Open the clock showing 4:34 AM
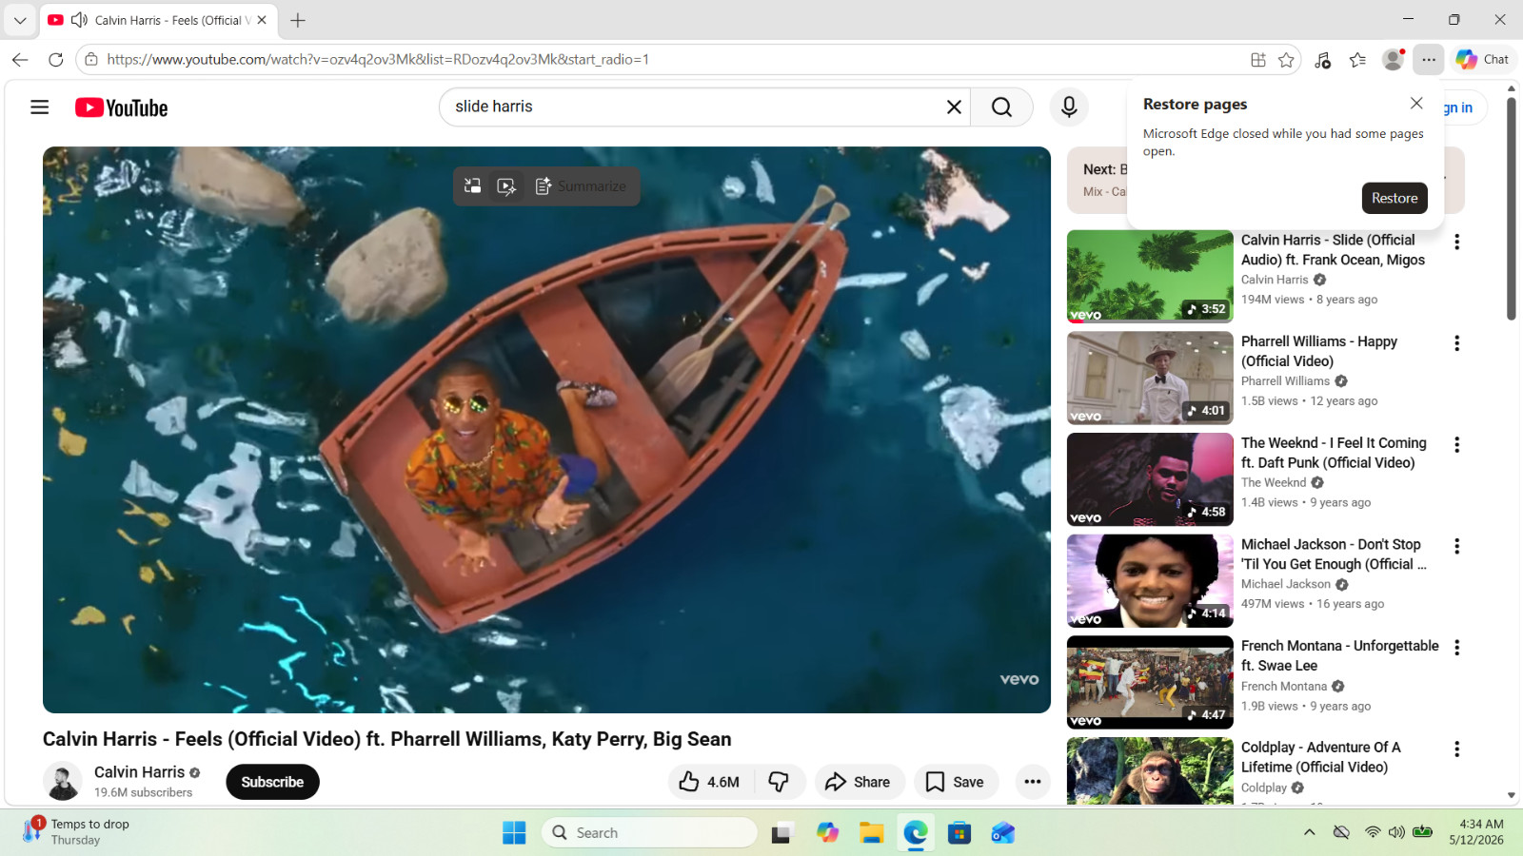The width and height of the screenshot is (1523, 856). click(x=1476, y=832)
